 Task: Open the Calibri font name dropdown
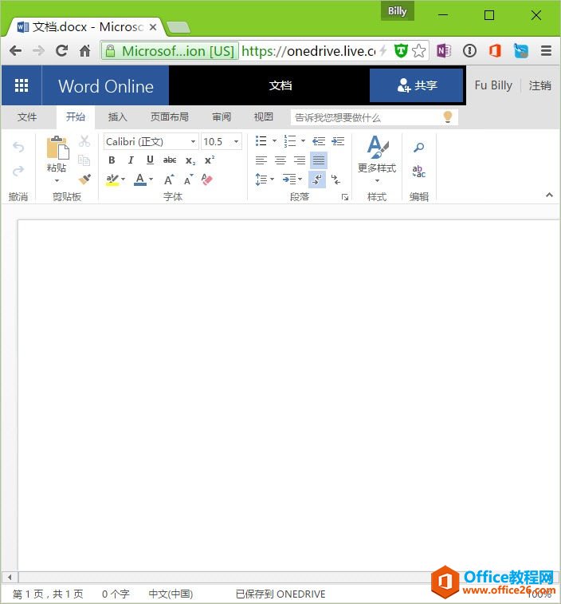tap(193, 141)
